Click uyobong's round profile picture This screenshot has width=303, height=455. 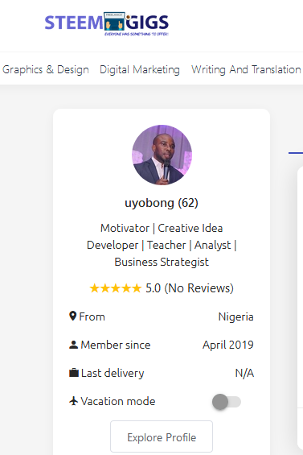(x=162, y=155)
